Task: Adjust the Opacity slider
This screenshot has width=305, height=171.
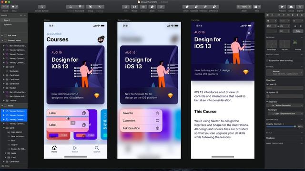Action: click(x=281, y=126)
